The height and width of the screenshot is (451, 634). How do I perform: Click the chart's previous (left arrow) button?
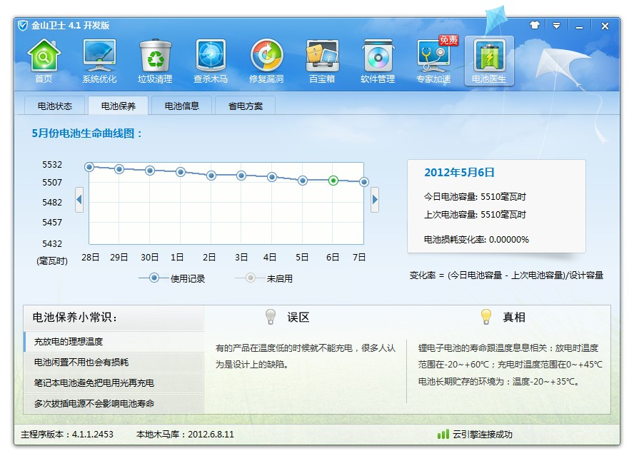pos(79,200)
